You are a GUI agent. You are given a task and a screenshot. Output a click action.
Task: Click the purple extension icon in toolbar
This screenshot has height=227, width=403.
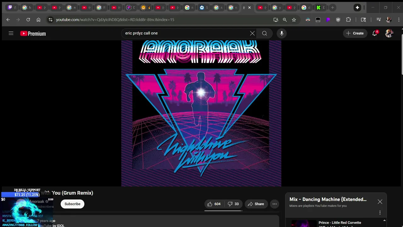coord(328,20)
